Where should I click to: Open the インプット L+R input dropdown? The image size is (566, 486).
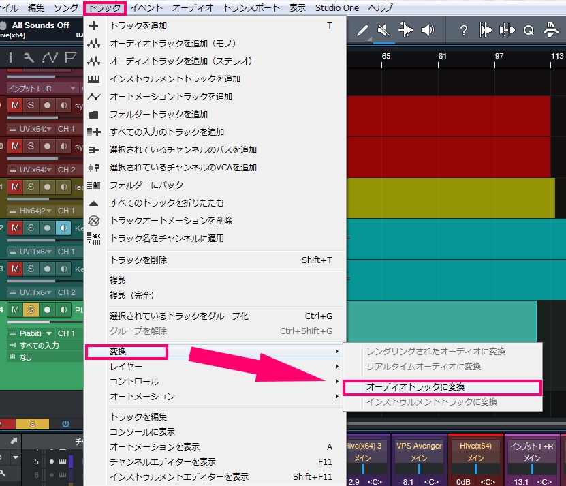(x=42, y=88)
